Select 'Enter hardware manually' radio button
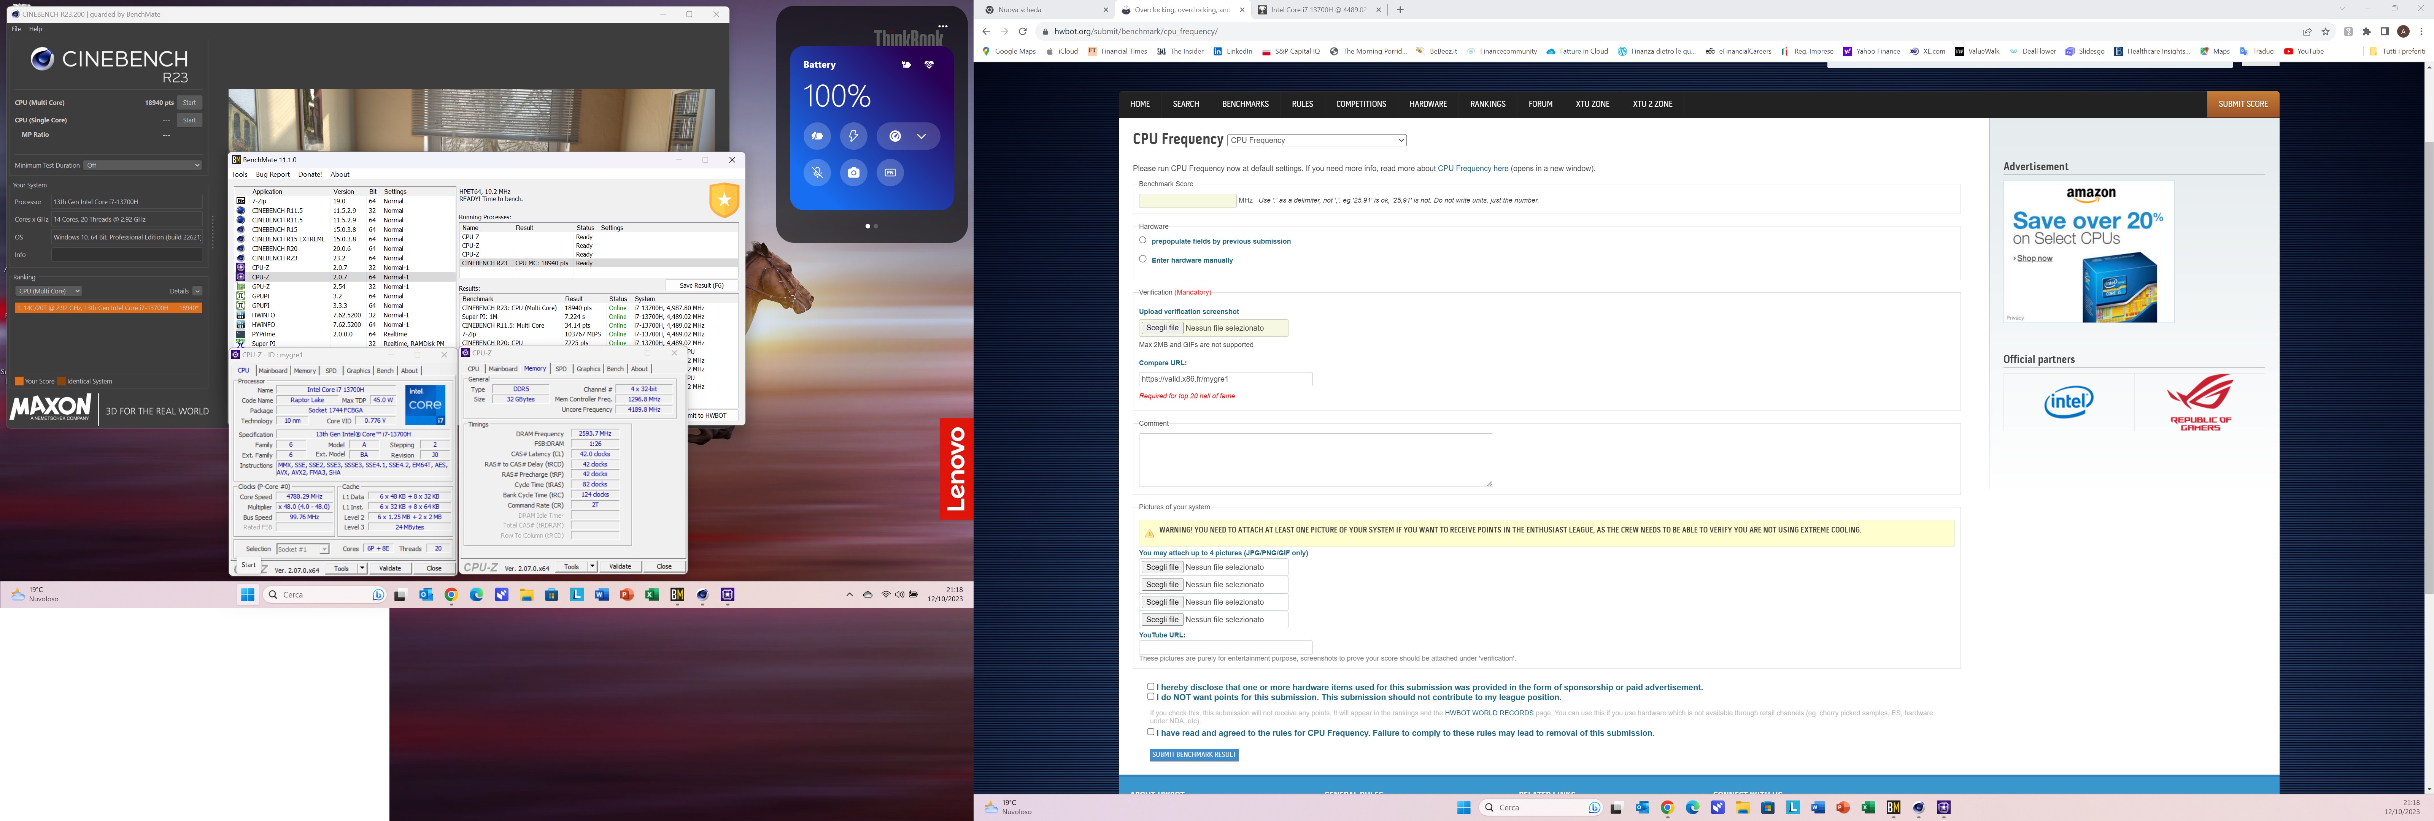Viewport: 2434px width, 821px height. 1142,259
